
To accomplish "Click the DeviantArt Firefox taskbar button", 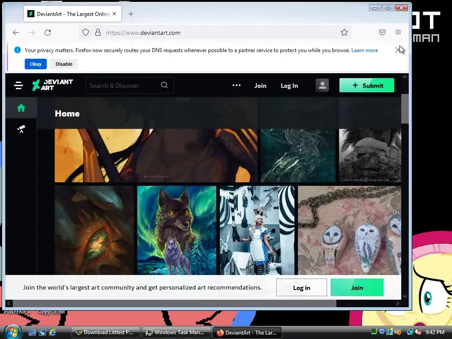I will 247,332.
